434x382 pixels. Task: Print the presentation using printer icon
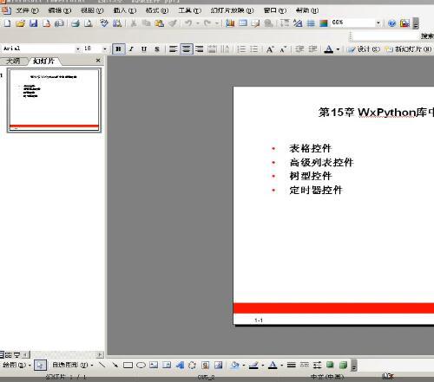(76, 23)
